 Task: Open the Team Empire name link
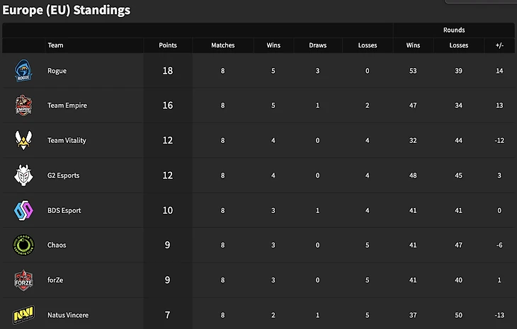pos(67,105)
